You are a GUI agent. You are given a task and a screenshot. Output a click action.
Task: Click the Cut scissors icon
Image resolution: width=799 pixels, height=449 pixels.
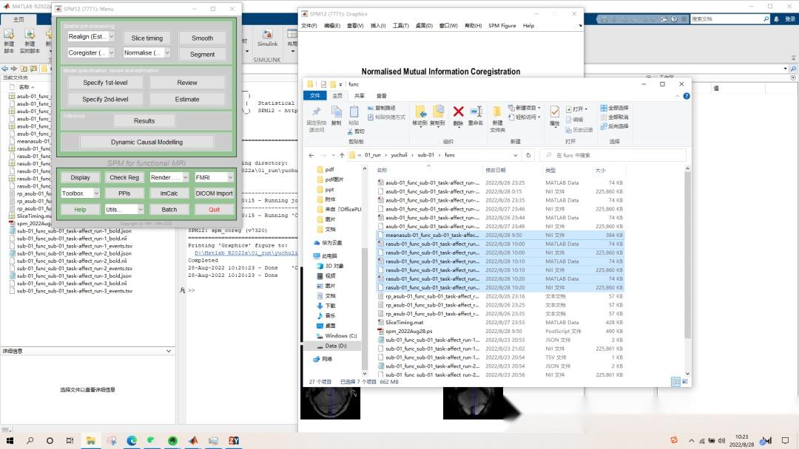351,131
